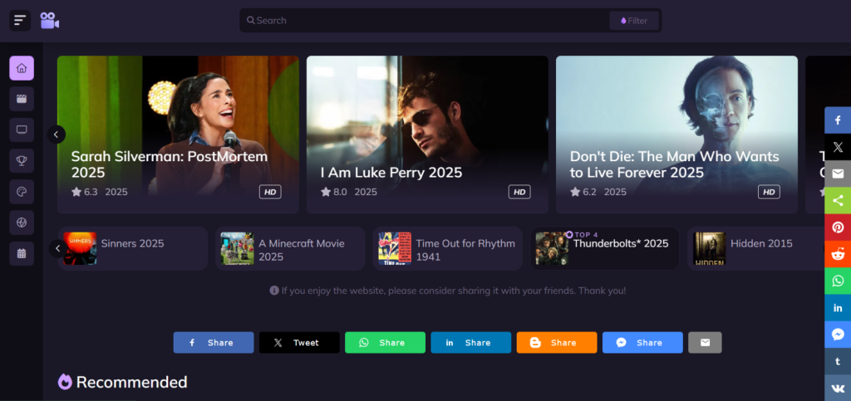Screen dimensions: 851x401
Task: Click the 'If you enjoy the website' notice
Action: [x=448, y=291]
